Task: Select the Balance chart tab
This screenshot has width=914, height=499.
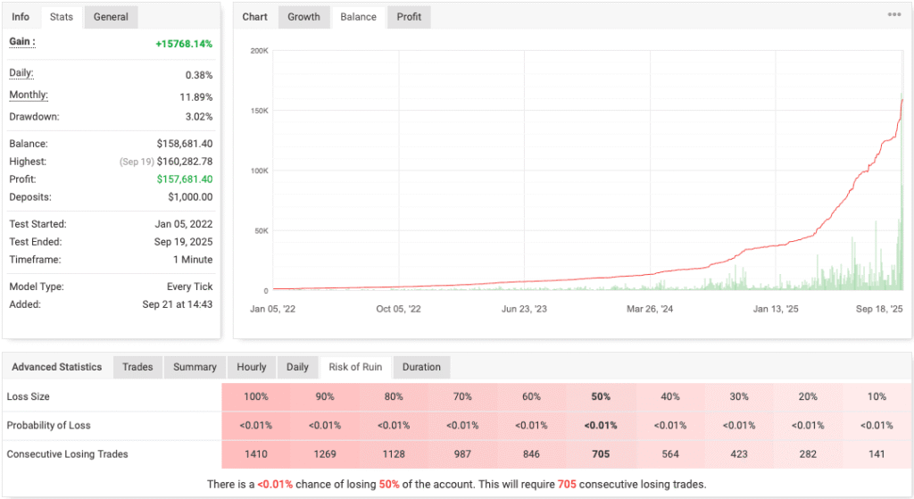Action: [358, 17]
